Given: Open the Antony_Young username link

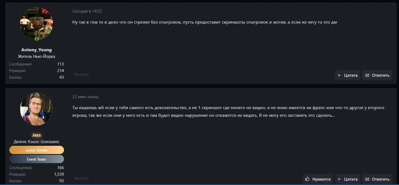Looking at the screenshot, I should coord(37,50).
